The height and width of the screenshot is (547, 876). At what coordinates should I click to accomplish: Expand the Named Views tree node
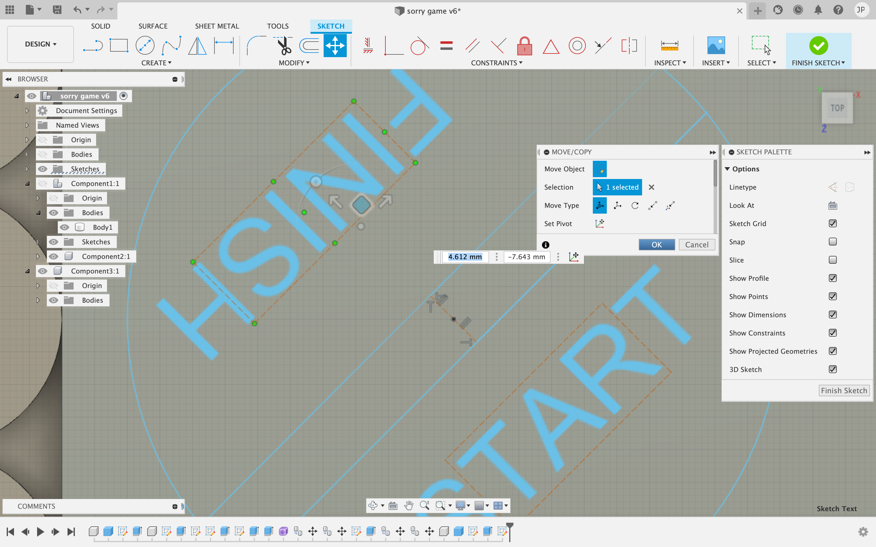[x=27, y=125]
